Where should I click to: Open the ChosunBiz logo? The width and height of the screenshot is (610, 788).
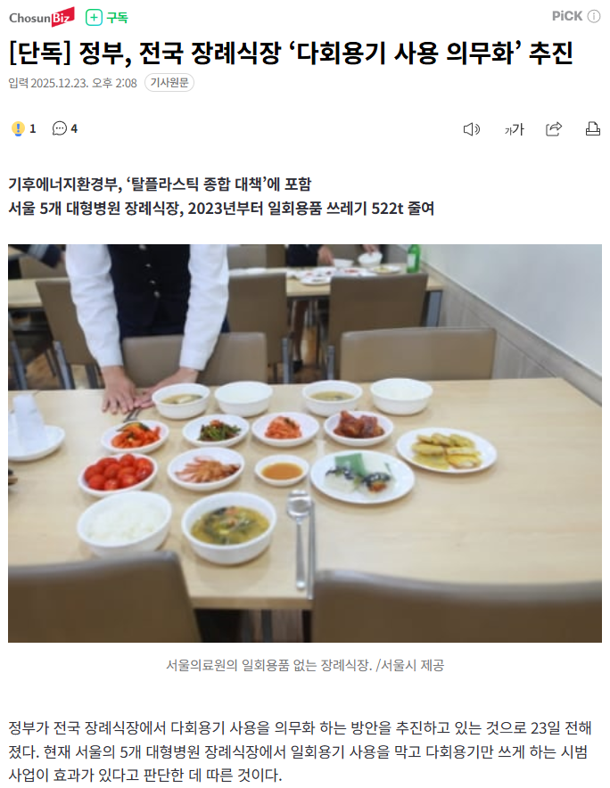(x=42, y=17)
